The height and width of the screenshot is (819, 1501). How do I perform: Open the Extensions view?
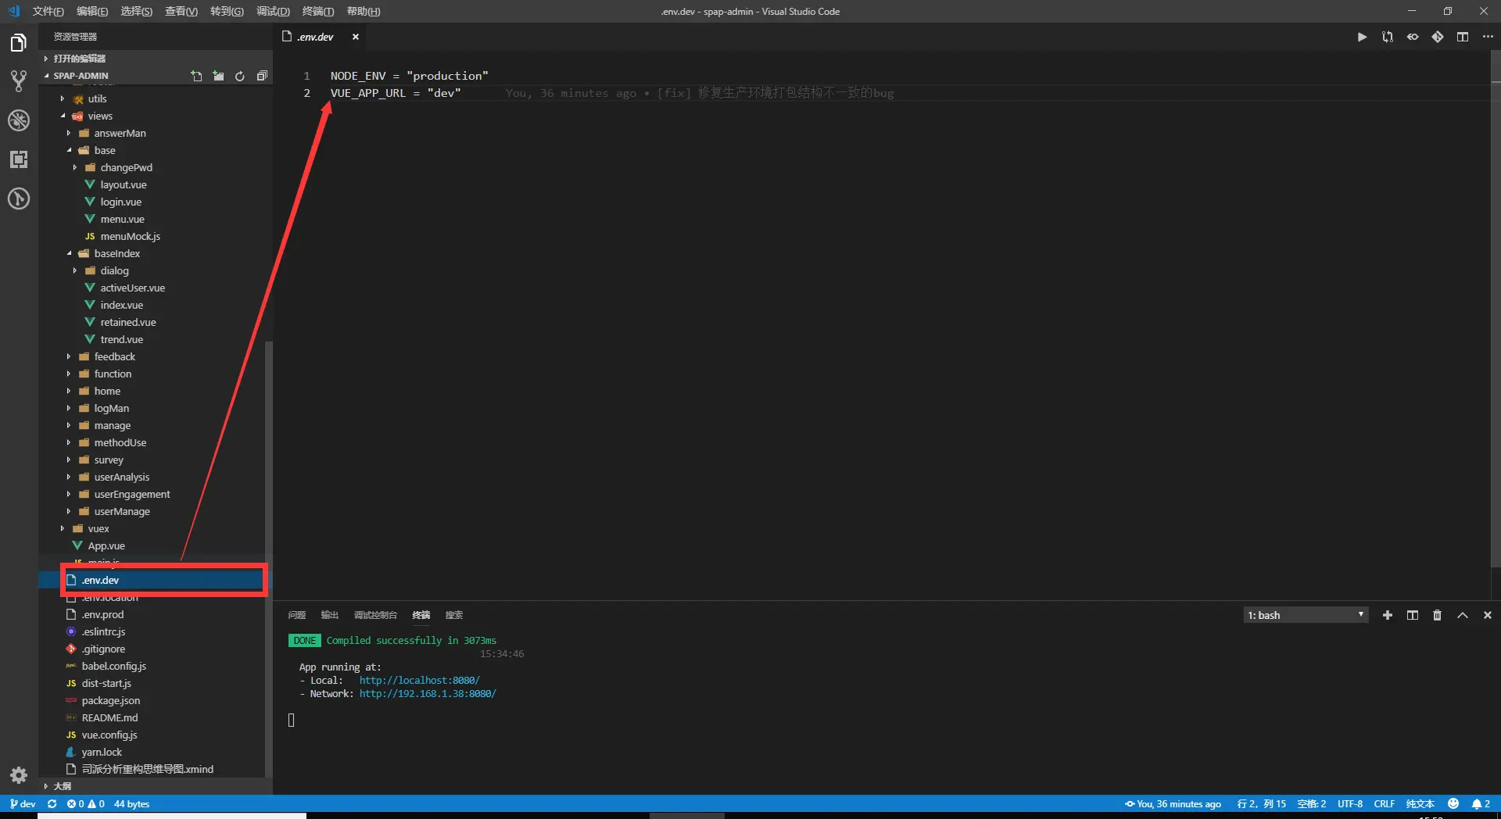click(19, 159)
